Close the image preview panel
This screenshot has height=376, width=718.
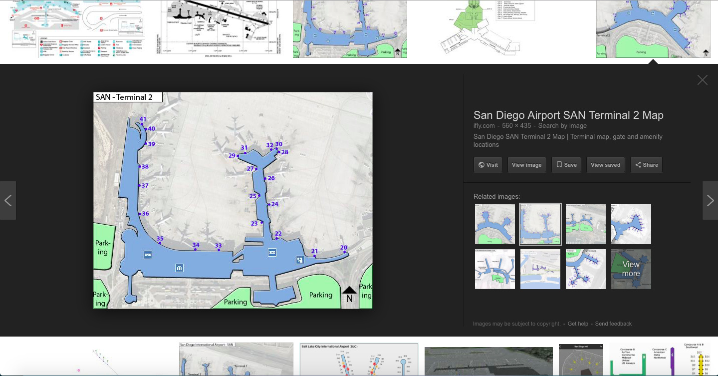pyautogui.click(x=702, y=80)
